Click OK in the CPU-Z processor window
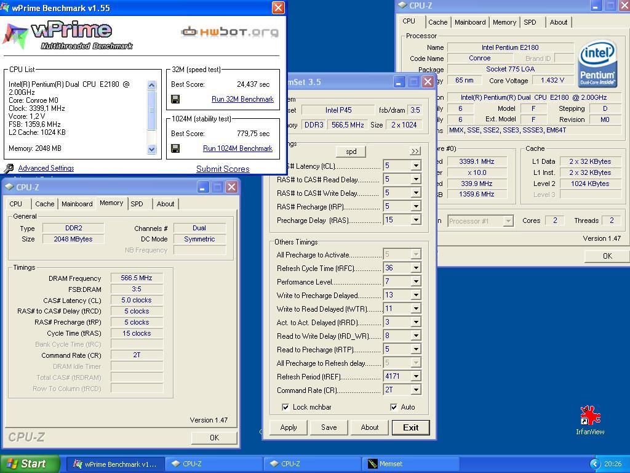 (x=607, y=256)
